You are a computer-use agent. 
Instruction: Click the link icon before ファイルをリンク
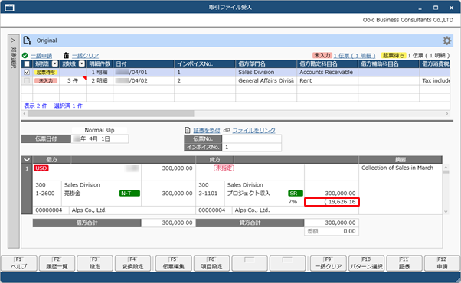[x=227, y=130]
